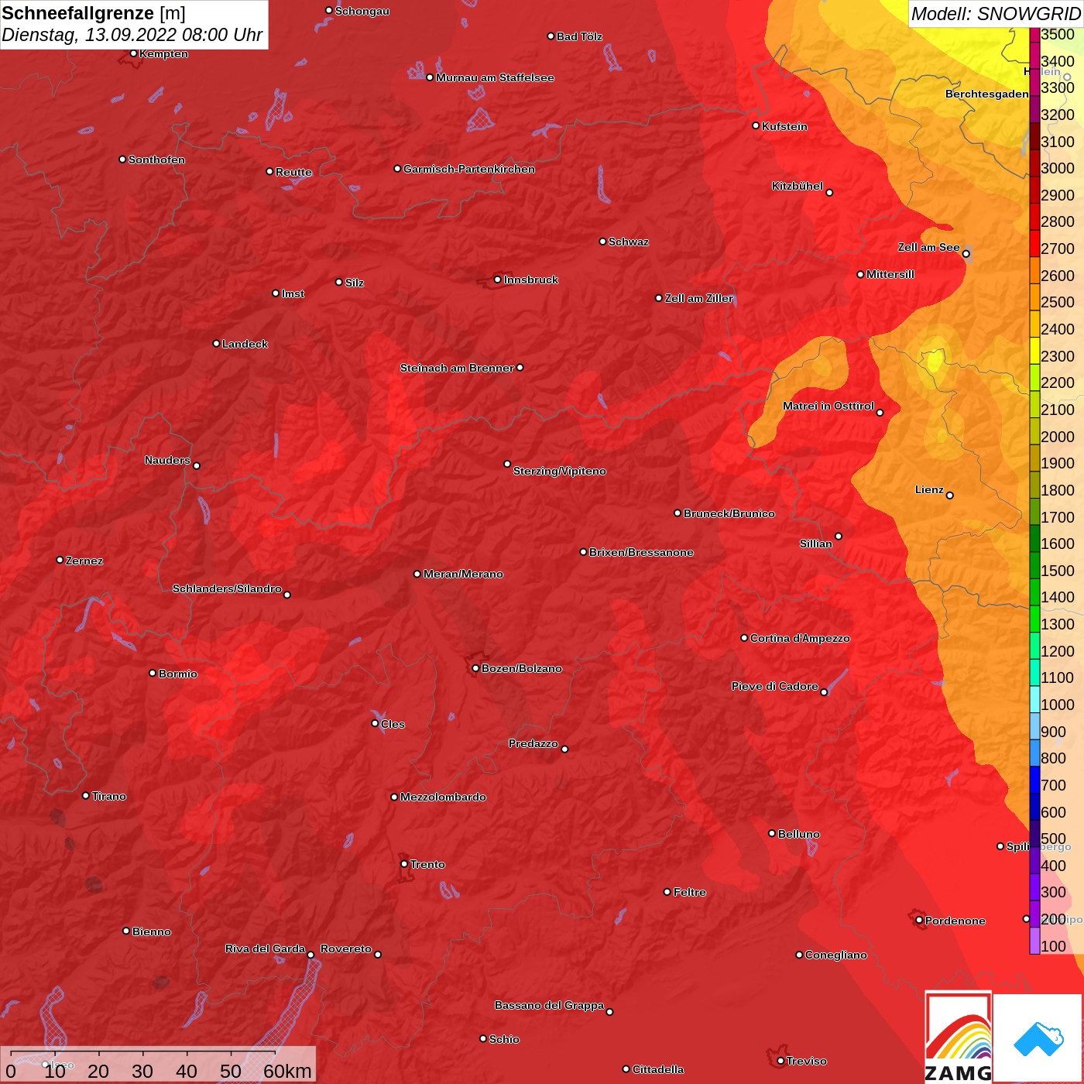Click the Rovereto label
The image size is (1084, 1084).
[346, 948]
